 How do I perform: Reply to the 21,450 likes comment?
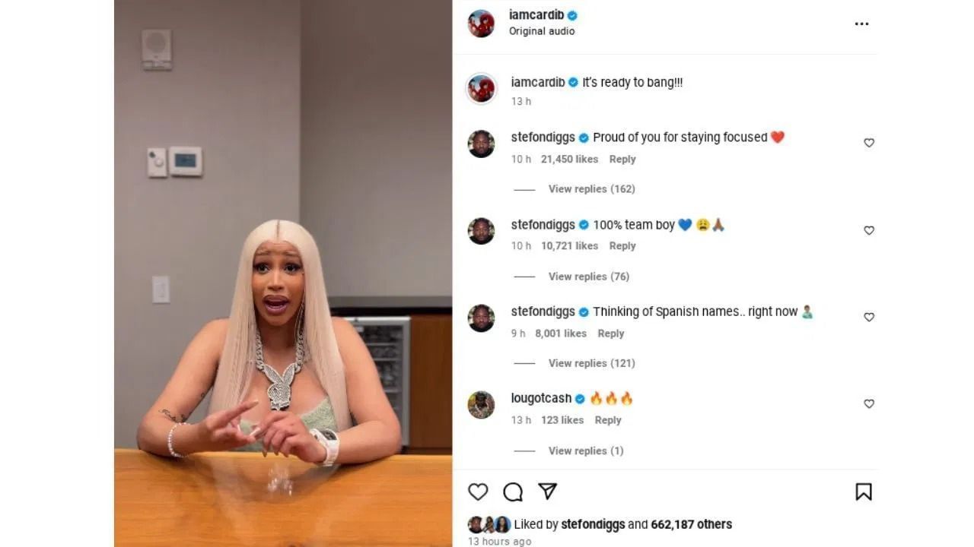click(x=622, y=160)
